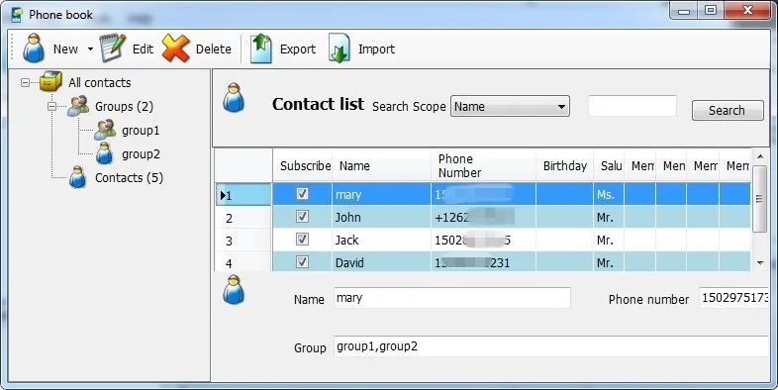The image size is (778, 390).
Task: Uncheck Subscribe checkbox for David
Action: [x=302, y=261]
